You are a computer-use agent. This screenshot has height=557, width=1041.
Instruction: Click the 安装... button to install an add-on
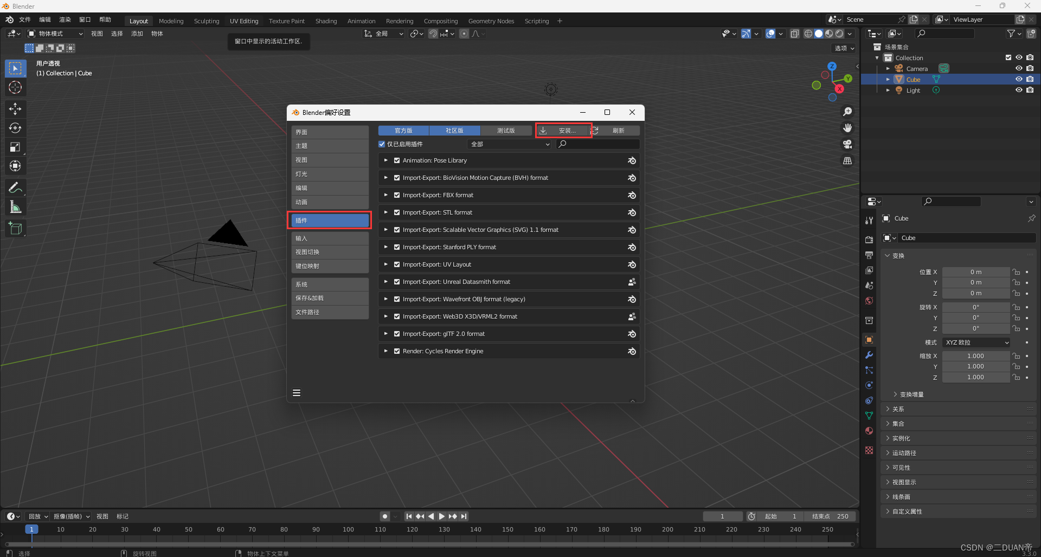[x=563, y=130]
